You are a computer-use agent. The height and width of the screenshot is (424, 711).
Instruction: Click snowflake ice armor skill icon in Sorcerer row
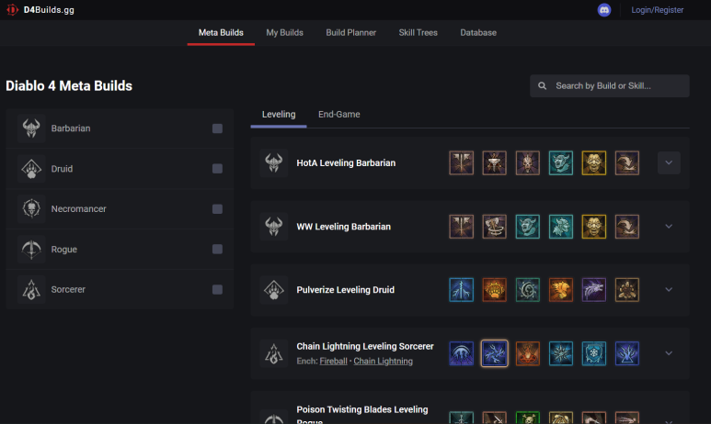593,353
